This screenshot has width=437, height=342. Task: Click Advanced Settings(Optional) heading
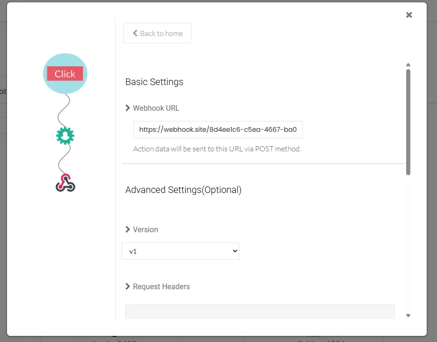[x=183, y=190]
